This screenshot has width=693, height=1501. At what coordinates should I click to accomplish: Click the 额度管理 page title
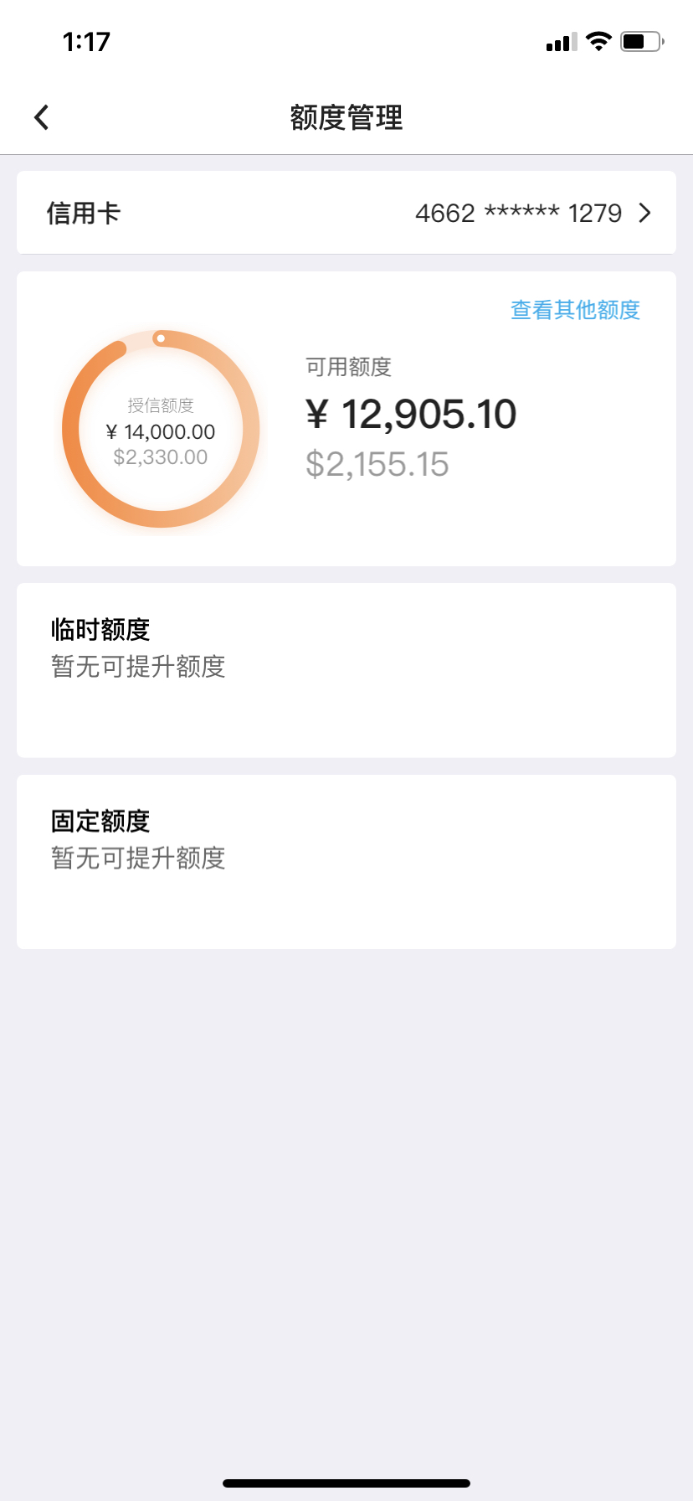[x=346, y=117]
